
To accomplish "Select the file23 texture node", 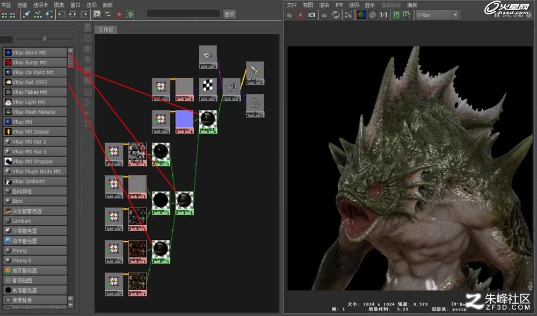I will pos(137,154).
